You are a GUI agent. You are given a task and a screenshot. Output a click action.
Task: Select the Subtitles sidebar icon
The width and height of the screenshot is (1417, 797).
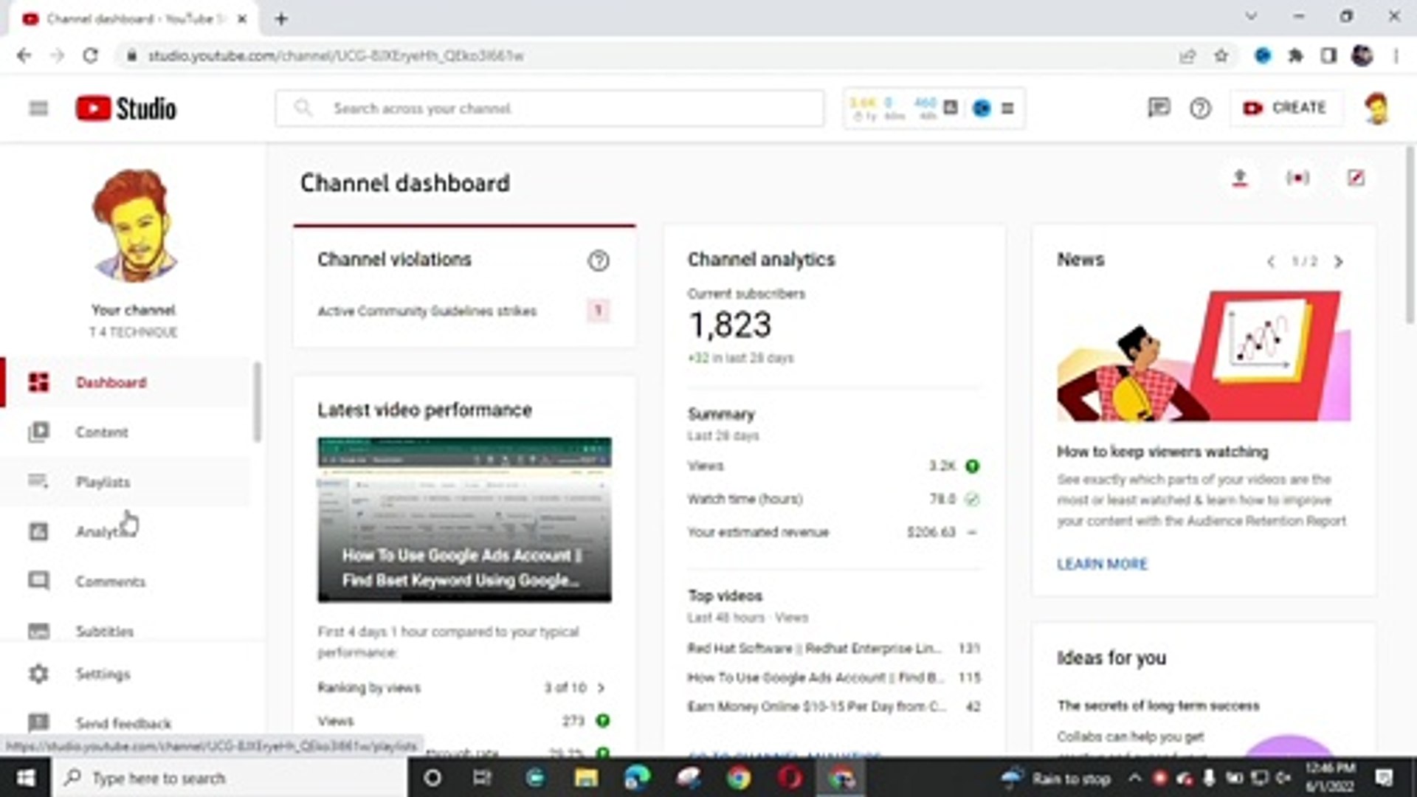(38, 631)
